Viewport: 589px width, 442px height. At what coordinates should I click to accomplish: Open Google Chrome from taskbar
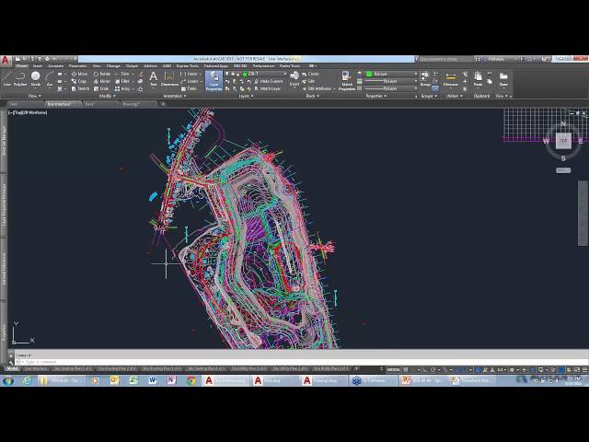click(x=191, y=380)
